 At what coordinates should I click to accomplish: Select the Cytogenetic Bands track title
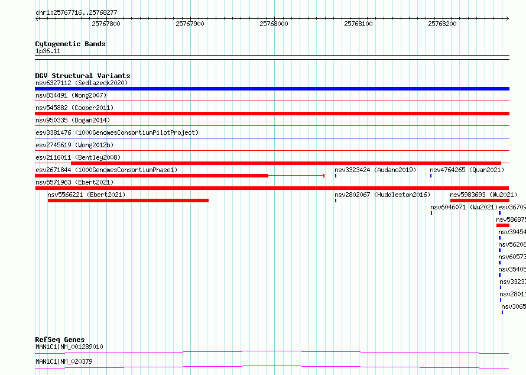click(x=70, y=44)
